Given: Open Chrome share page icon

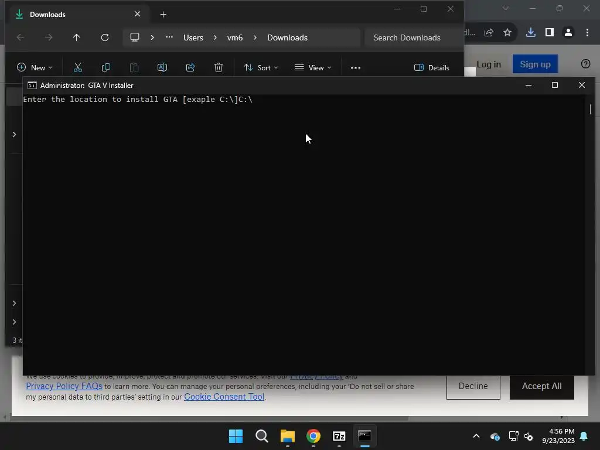Looking at the screenshot, I should pyautogui.click(x=489, y=33).
